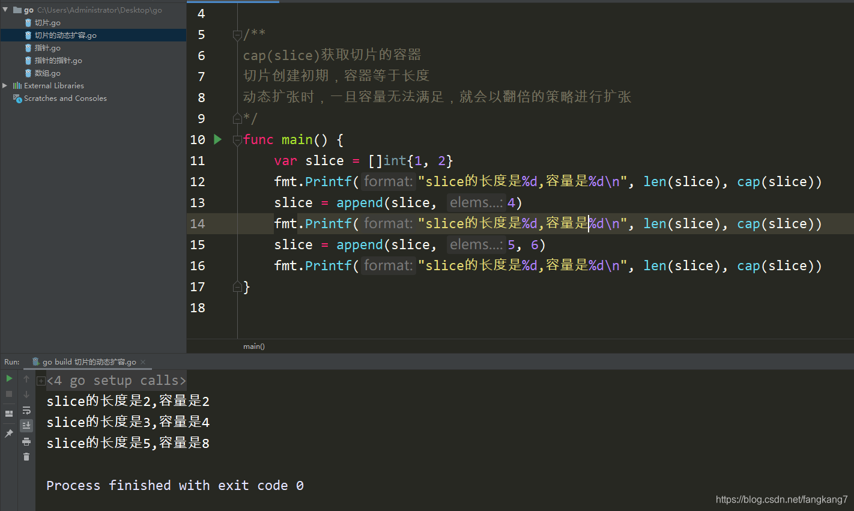Toggle scroll to end of console

26,425
